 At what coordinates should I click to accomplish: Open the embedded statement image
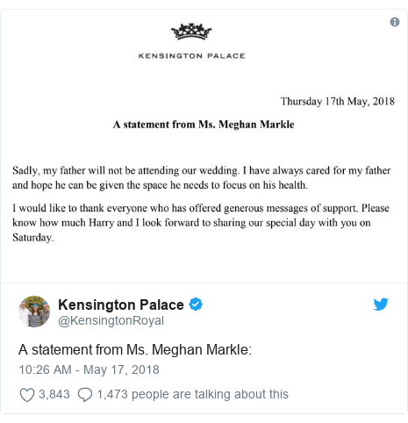pos(204,147)
